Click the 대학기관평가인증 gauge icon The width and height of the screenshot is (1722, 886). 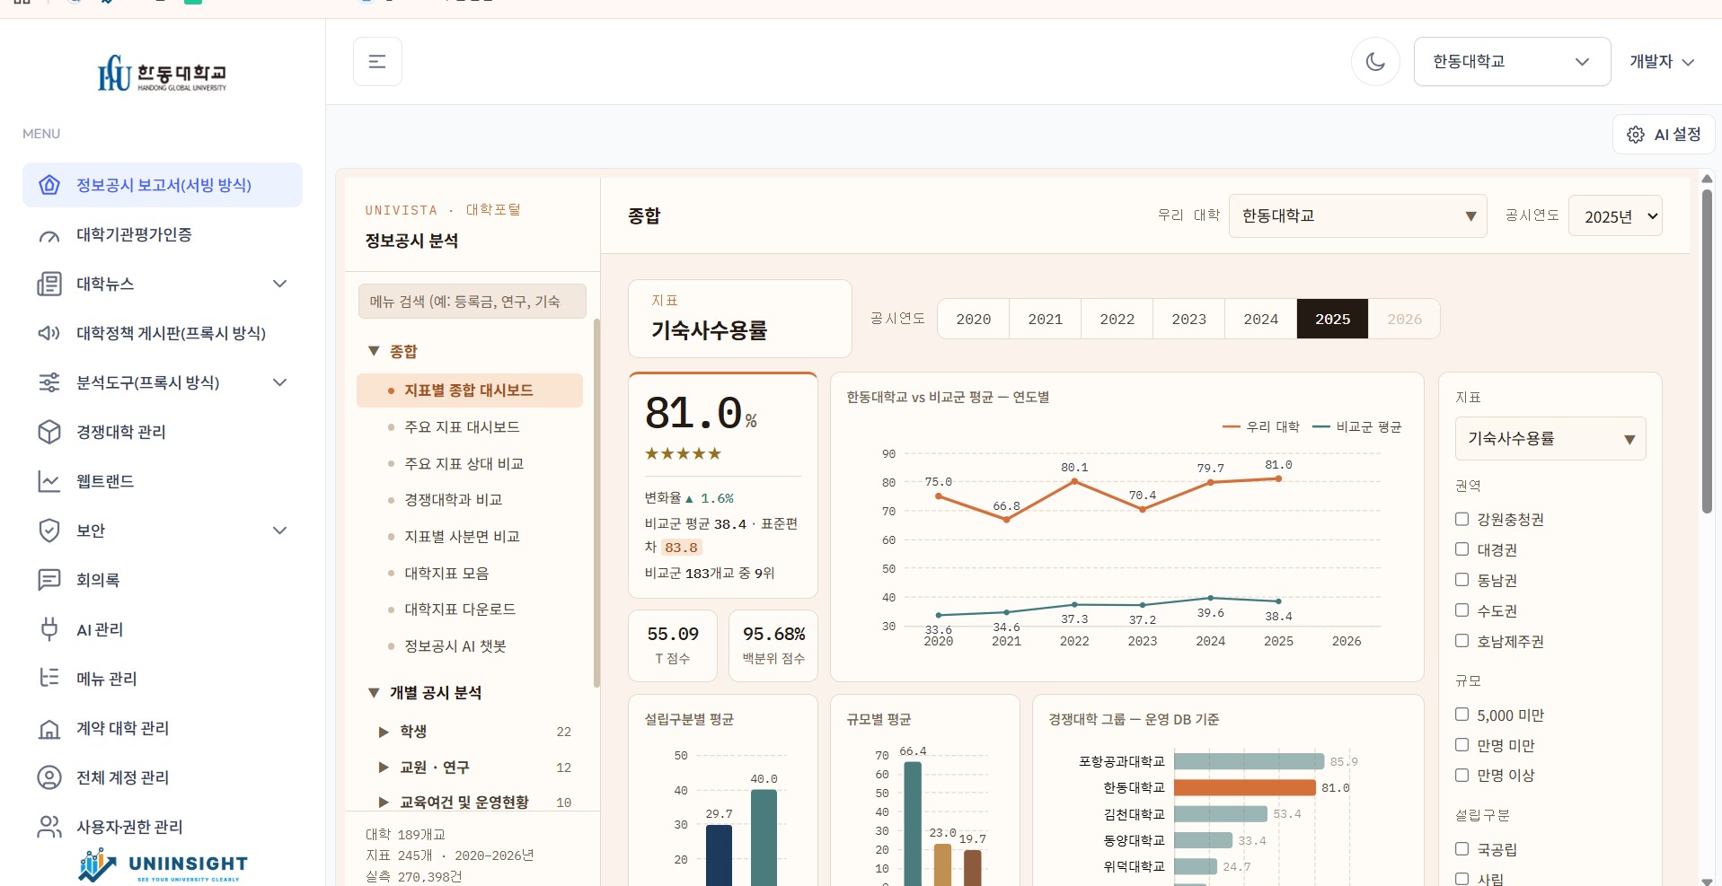tap(49, 235)
